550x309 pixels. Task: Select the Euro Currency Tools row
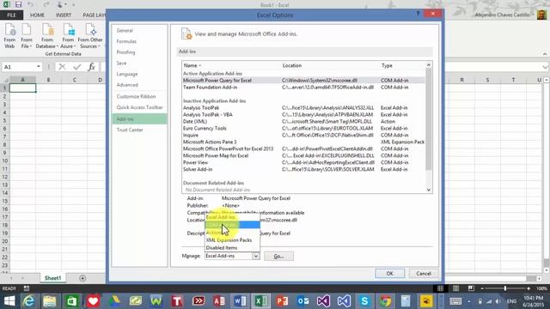pyautogui.click(x=303, y=128)
